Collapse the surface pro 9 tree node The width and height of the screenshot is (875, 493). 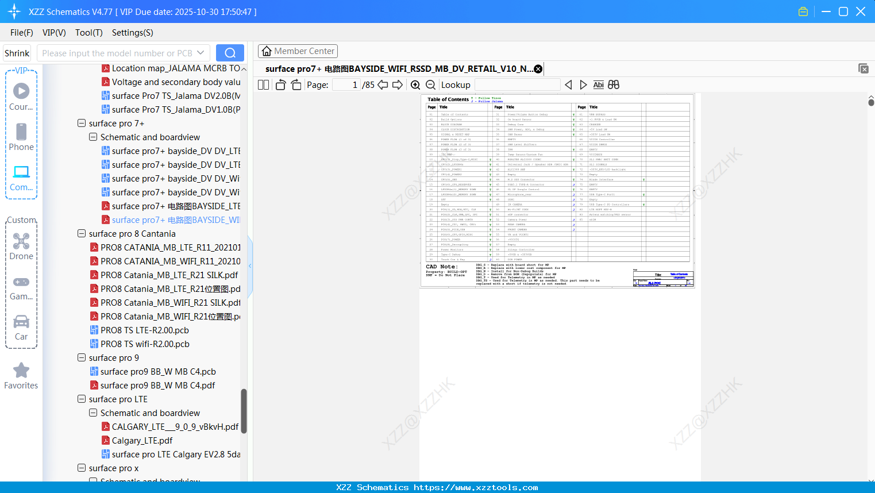[82, 357]
